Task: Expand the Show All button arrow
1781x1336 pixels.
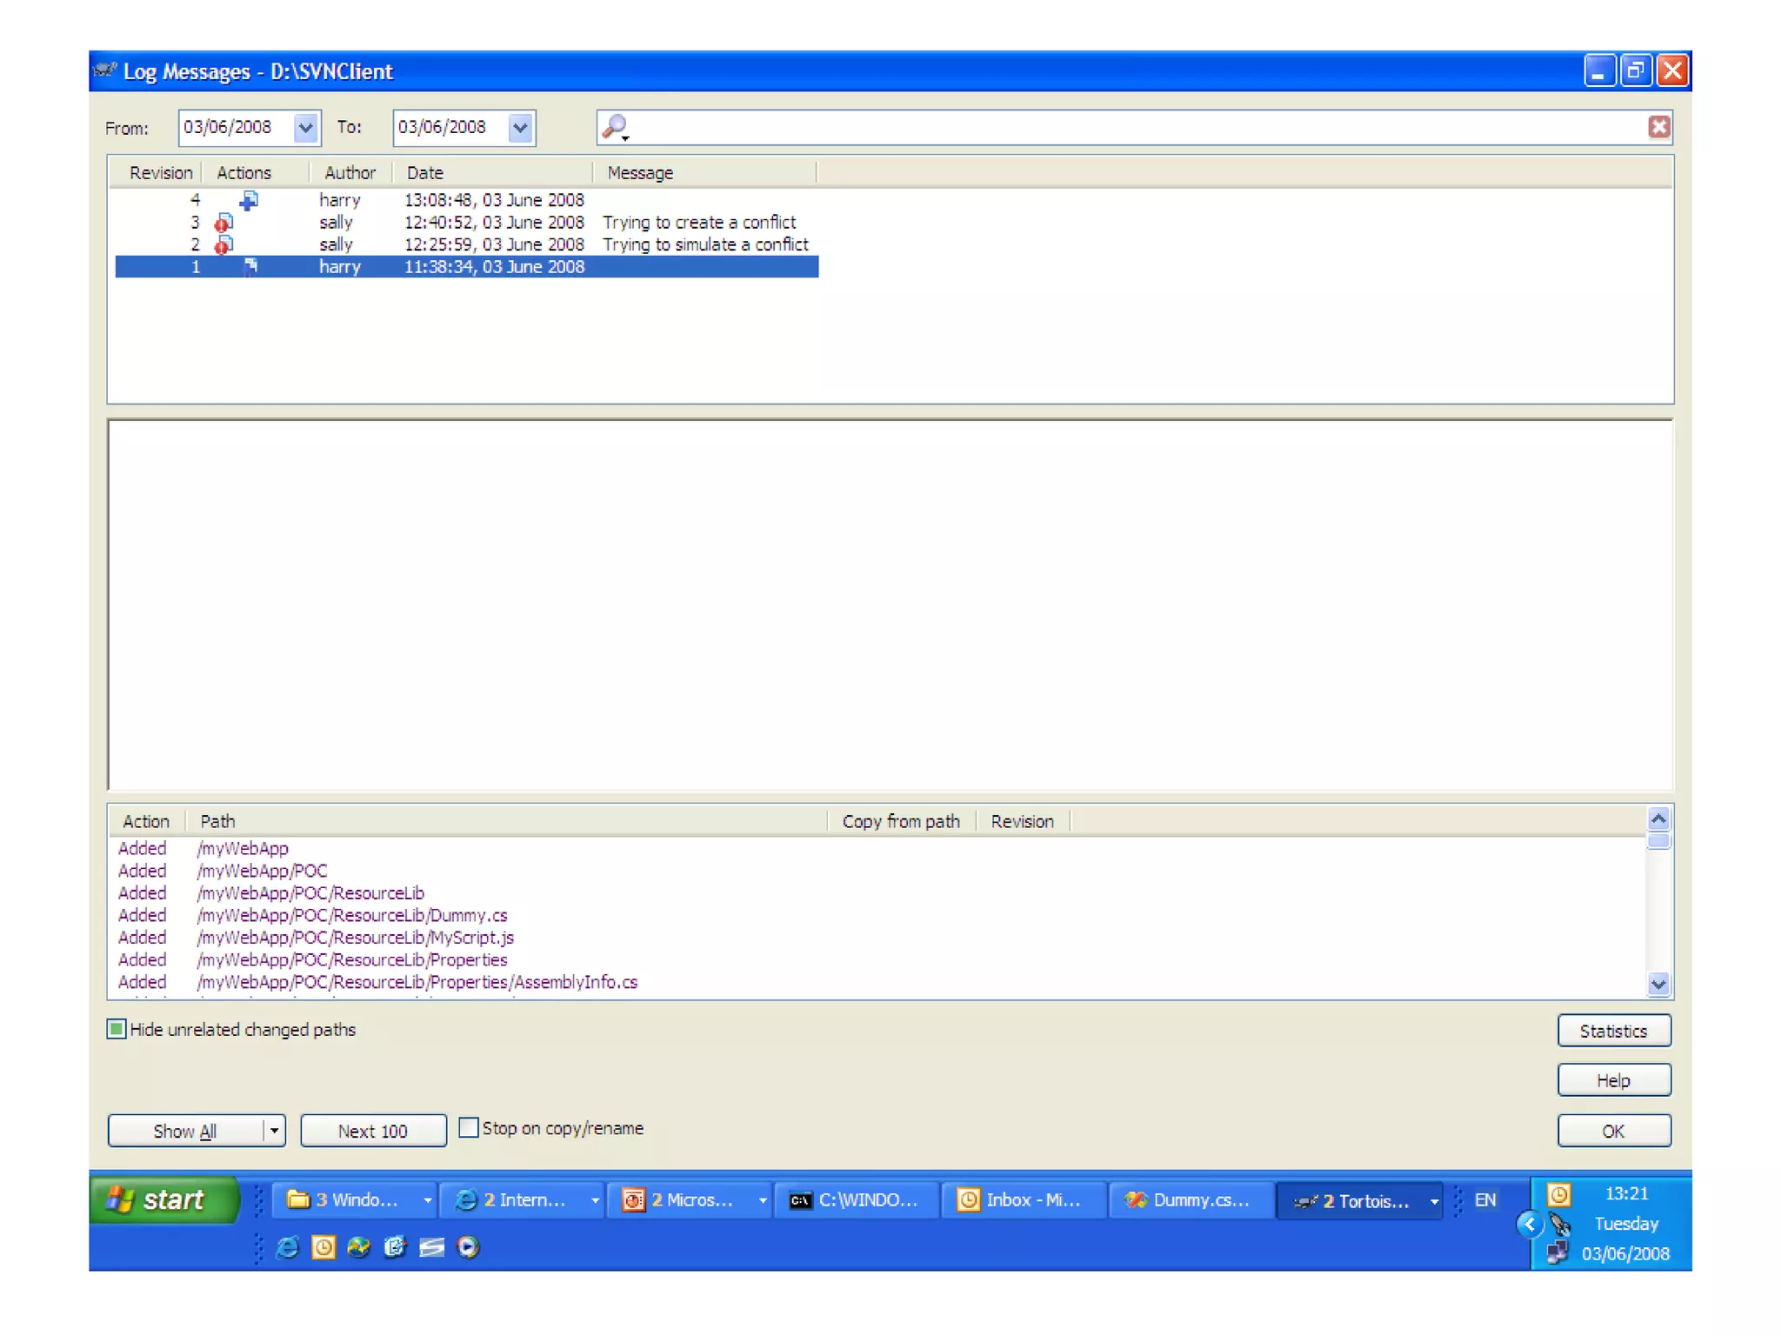Action: (x=274, y=1131)
